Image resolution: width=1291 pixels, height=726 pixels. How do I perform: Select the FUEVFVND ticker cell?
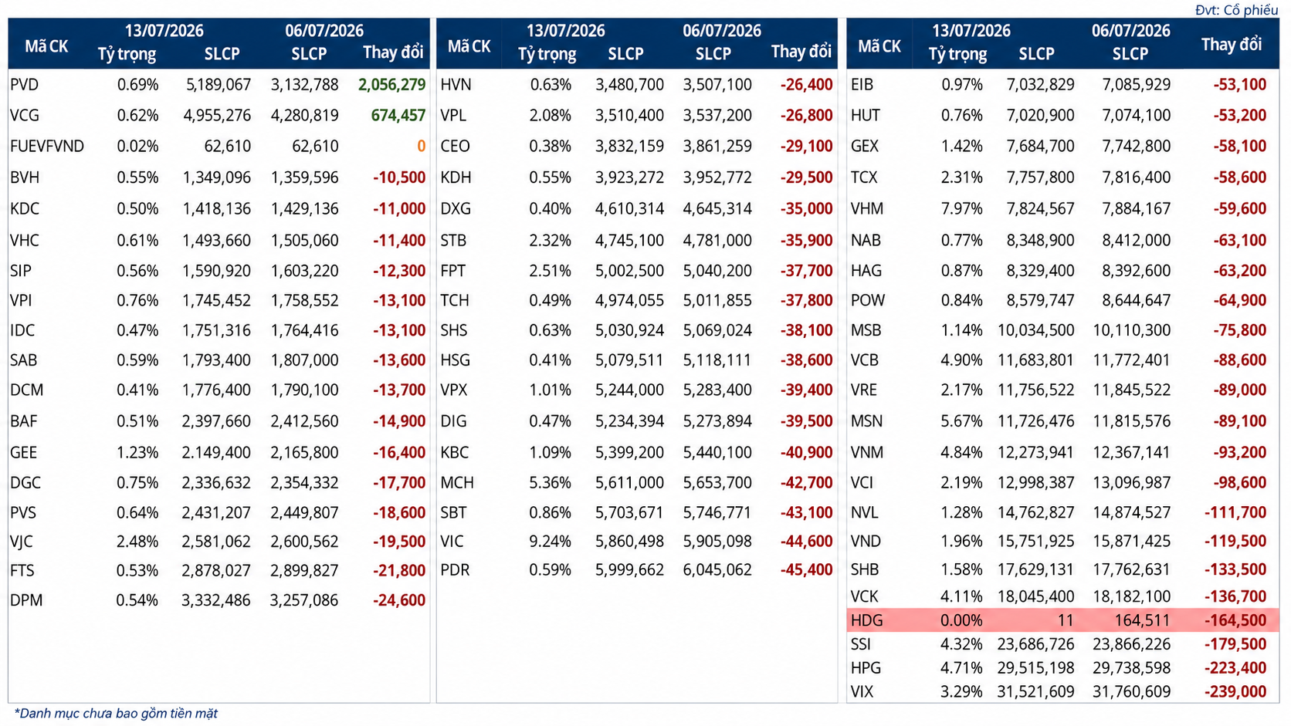coord(47,147)
